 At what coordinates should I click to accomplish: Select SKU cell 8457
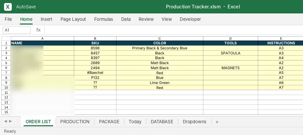coord(95,53)
